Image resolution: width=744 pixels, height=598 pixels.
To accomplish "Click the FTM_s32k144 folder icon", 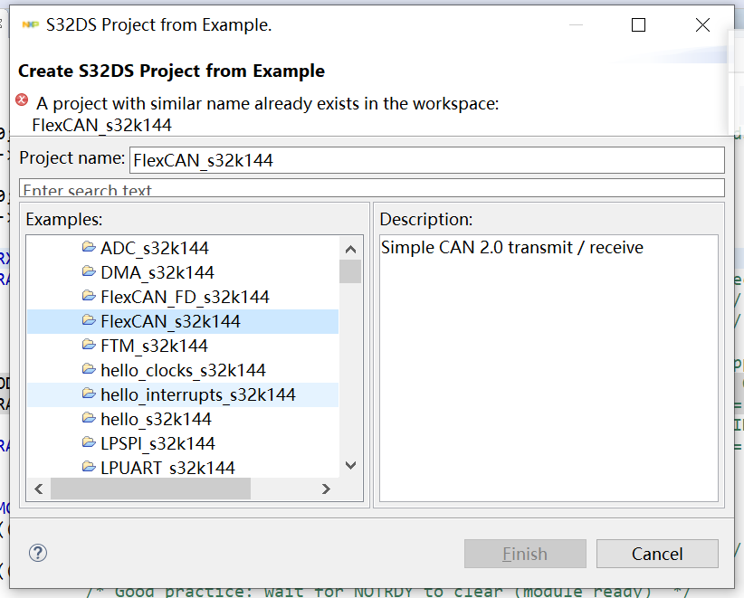I will coord(89,346).
